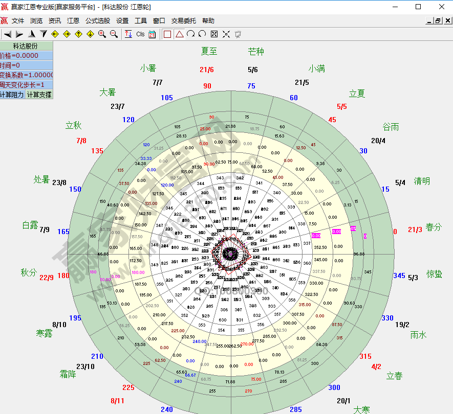Select the red triangle shape tool

179,34
